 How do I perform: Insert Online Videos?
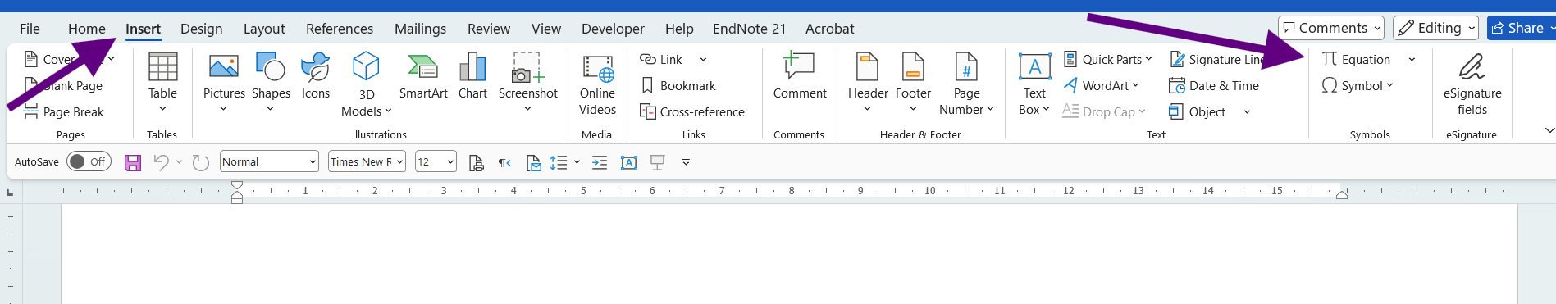point(597,84)
